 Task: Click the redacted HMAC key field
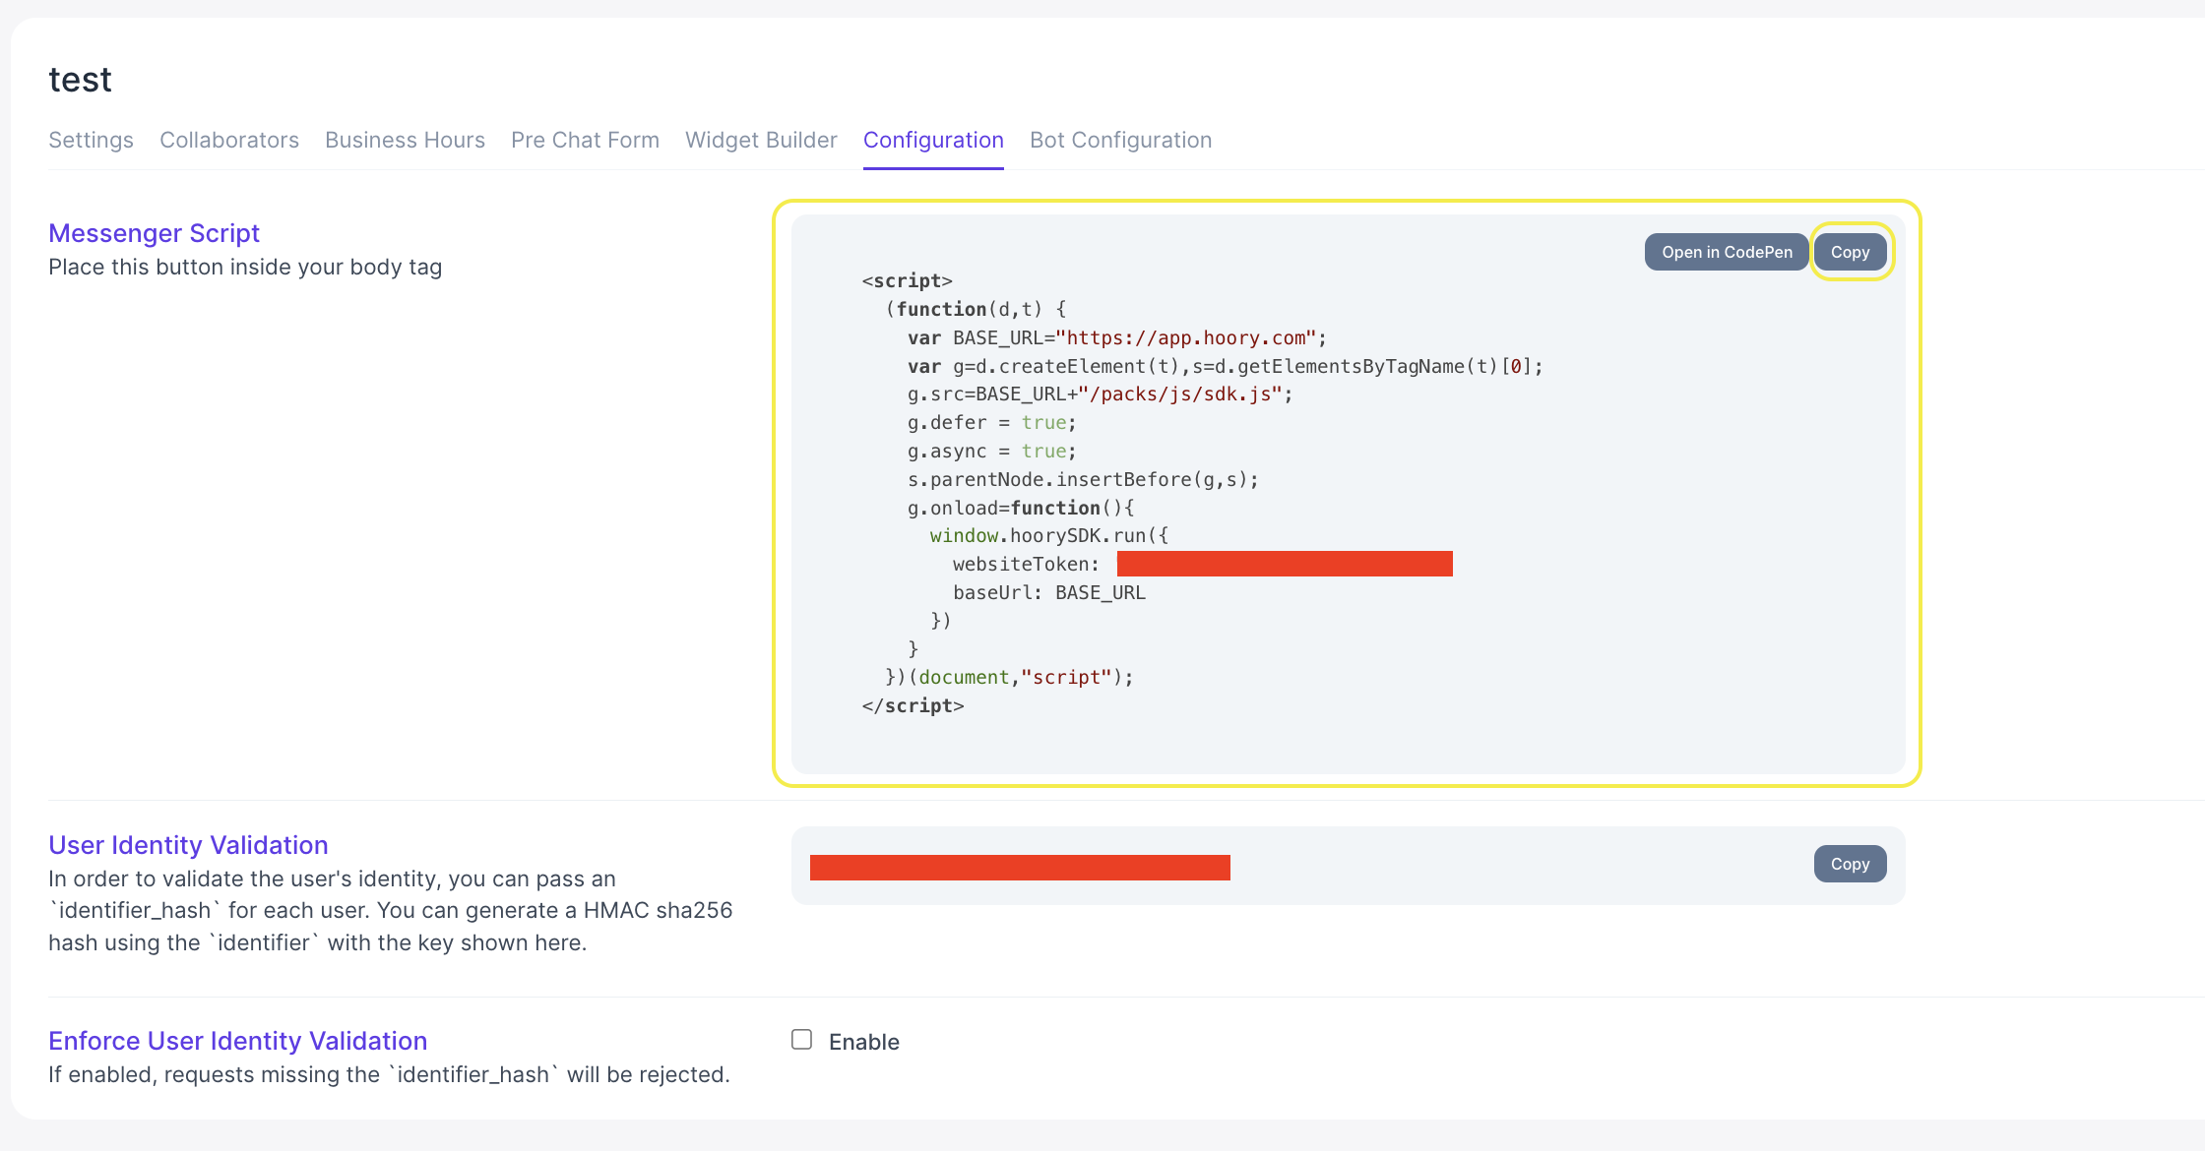coord(1020,867)
